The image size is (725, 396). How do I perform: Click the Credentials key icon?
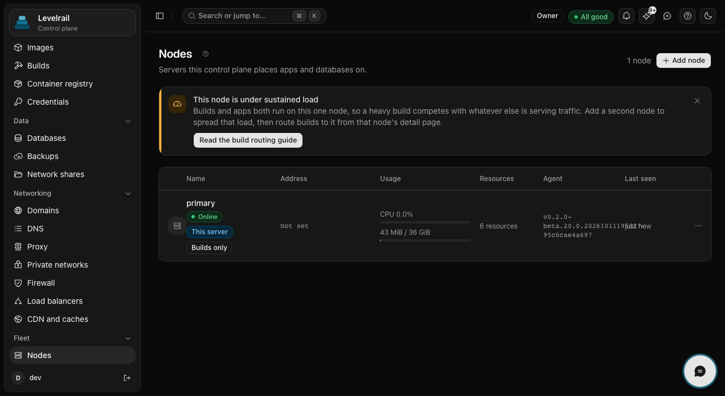tap(18, 102)
